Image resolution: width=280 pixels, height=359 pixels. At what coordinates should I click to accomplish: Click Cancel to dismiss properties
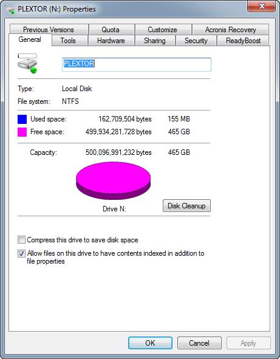pos(199,343)
